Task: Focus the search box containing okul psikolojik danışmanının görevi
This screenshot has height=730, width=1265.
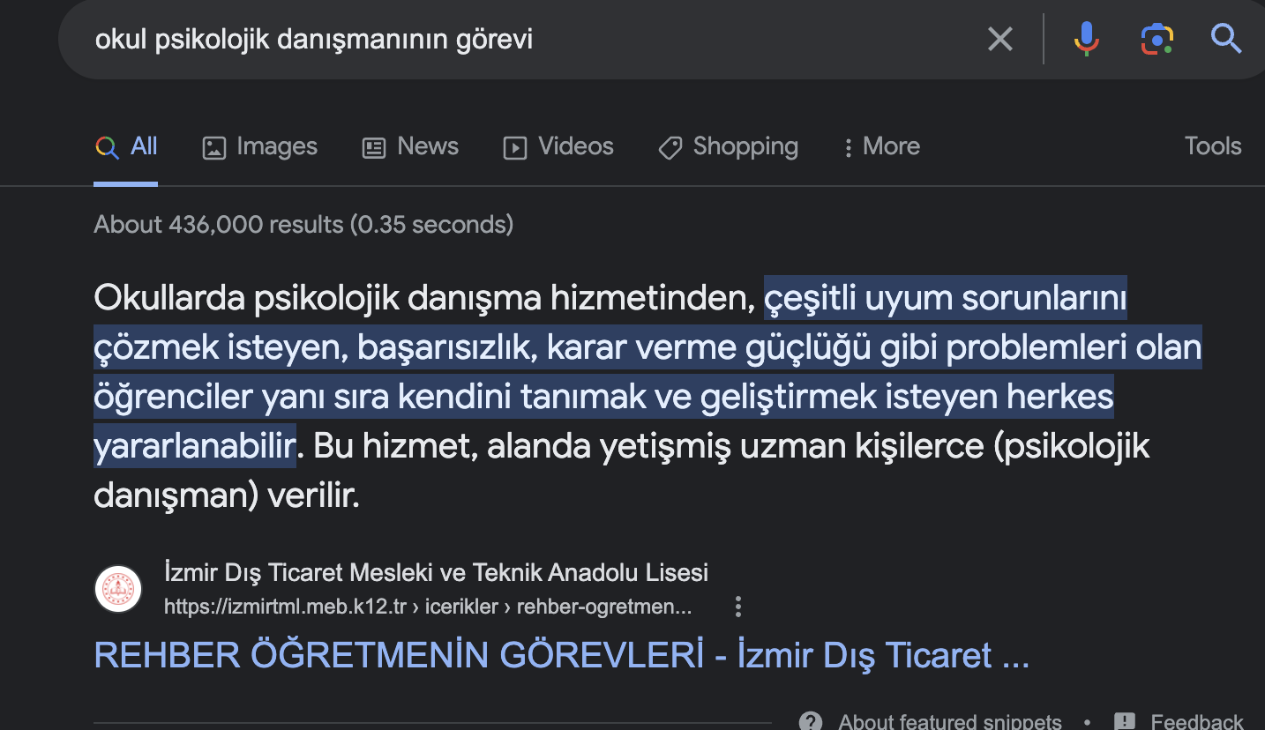Action: [x=529, y=40]
